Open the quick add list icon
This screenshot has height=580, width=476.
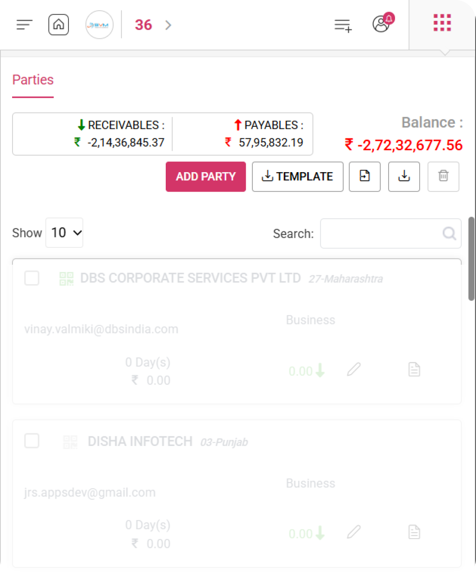(x=343, y=26)
